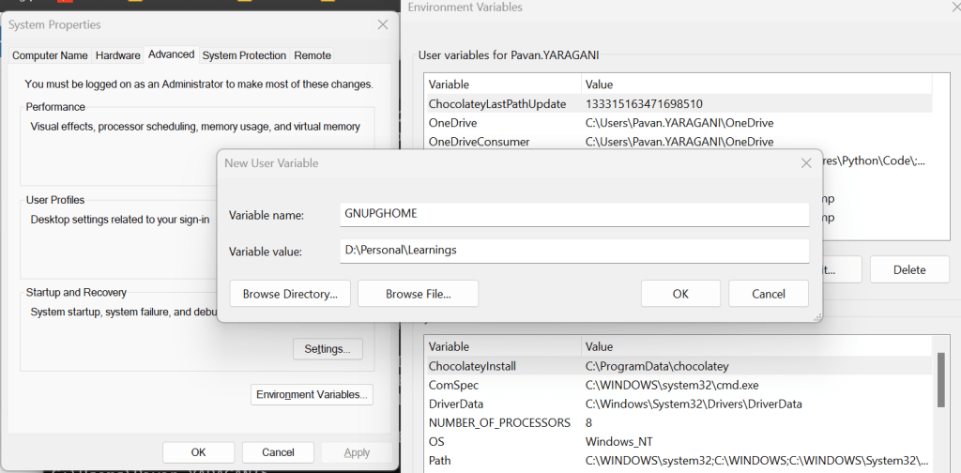Viewport: 961px width, 473px height.
Task: Close the System Properties window
Action: [x=383, y=24]
